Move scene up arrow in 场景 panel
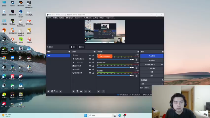The width and height of the screenshot is (210, 118). point(57,91)
